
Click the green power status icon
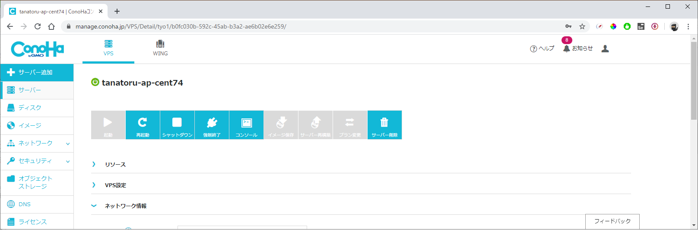[x=95, y=82]
